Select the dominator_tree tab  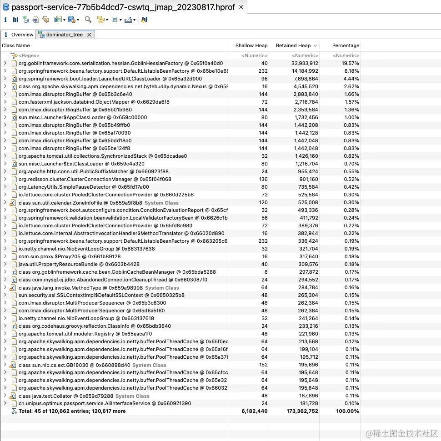tap(65, 35)
